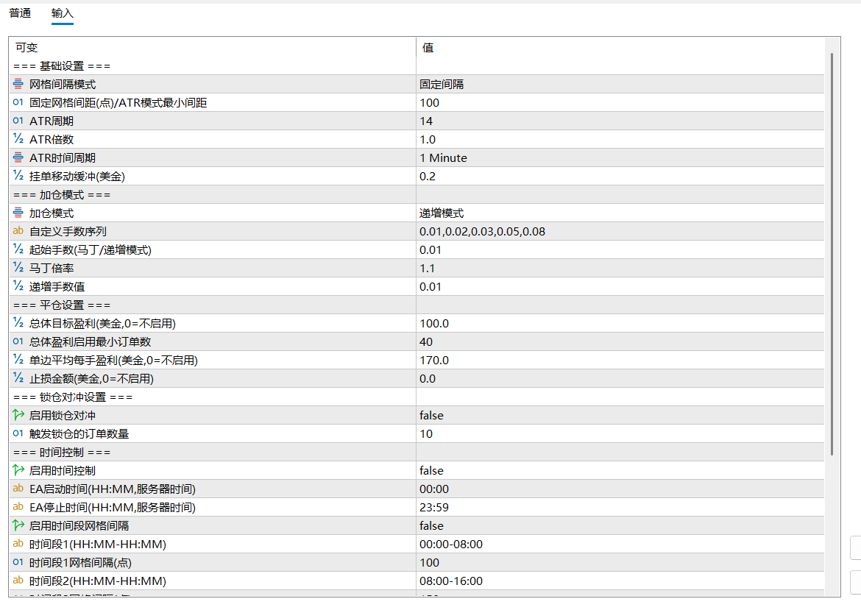Screen dimensions: 861x610
Task: Click the fraction icon beside 递增手数值
Action: tap(18, 286)
